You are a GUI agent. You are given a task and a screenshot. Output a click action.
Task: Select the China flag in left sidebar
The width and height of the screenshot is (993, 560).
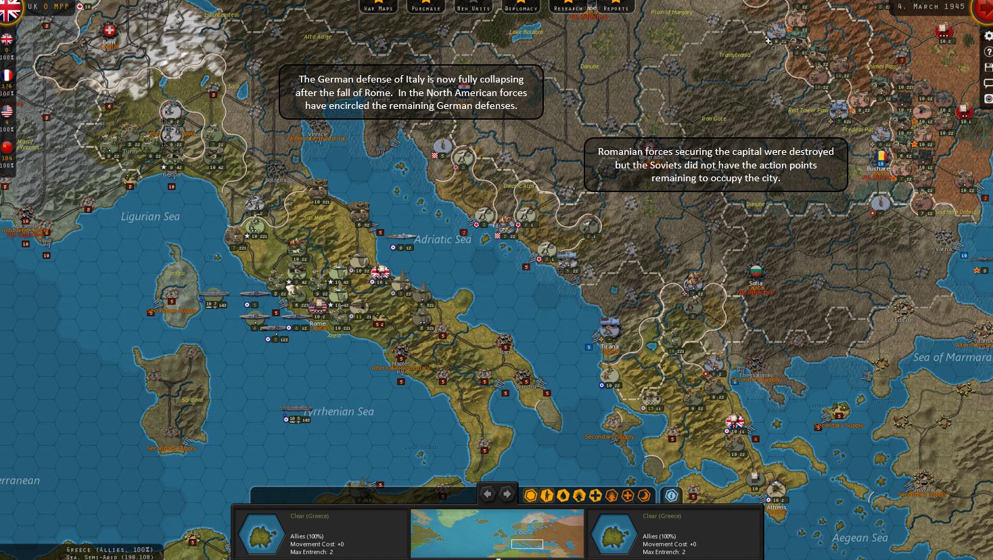pos(7,147)
